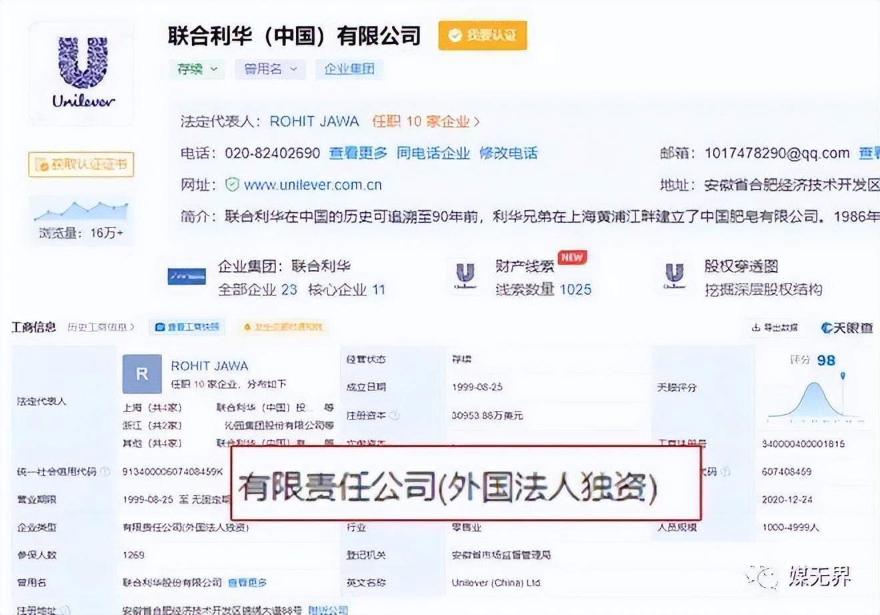Viewport: 880px width, 615px height.
Task: Click the ROHIT JAWA avatar badge
Action: coord(141,374)
